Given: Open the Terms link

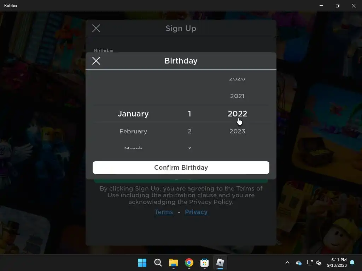Looking at the screenshot, I should coord(164,212).
